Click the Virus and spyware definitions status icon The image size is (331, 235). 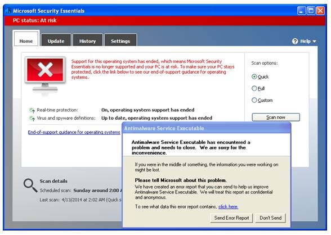(x=32, y=118)
